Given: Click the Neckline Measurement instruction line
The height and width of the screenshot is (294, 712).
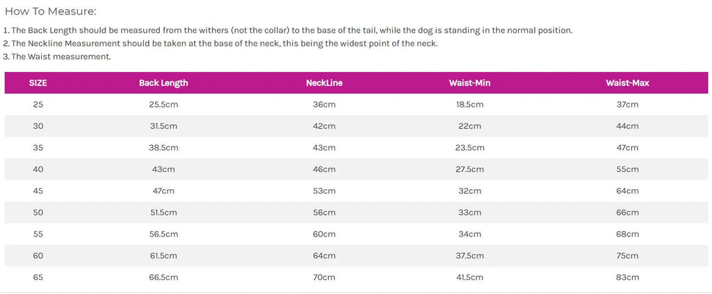Looking at the screenshot, I should [220, 44].
